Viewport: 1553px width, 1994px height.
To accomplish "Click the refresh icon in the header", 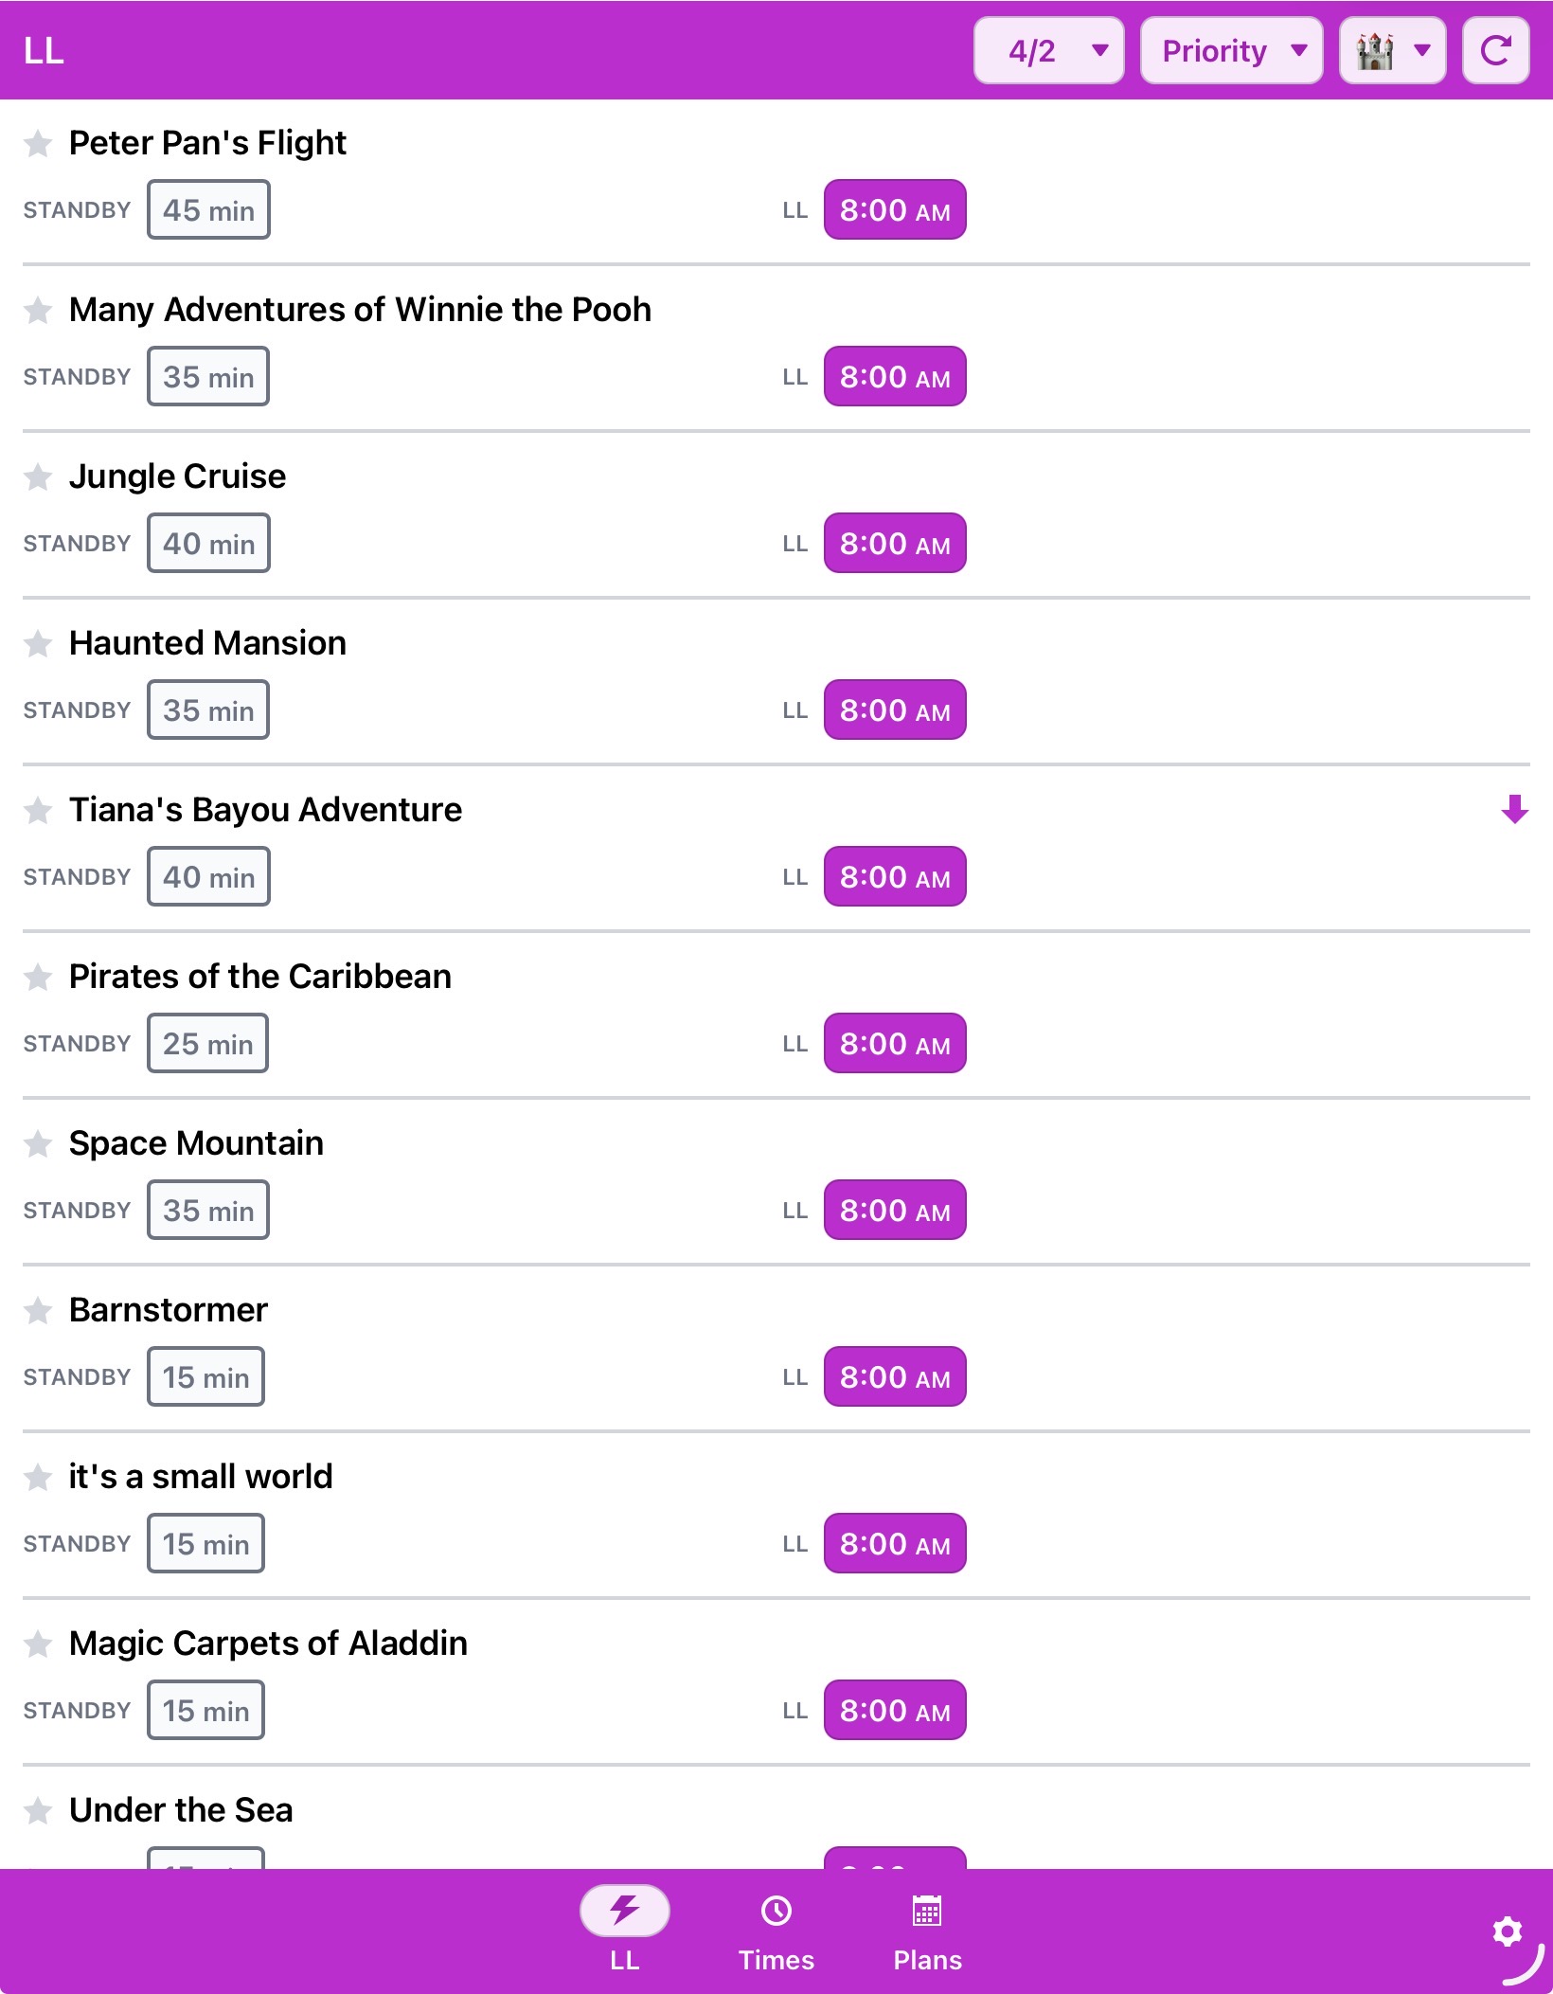I will [1495, 50].
